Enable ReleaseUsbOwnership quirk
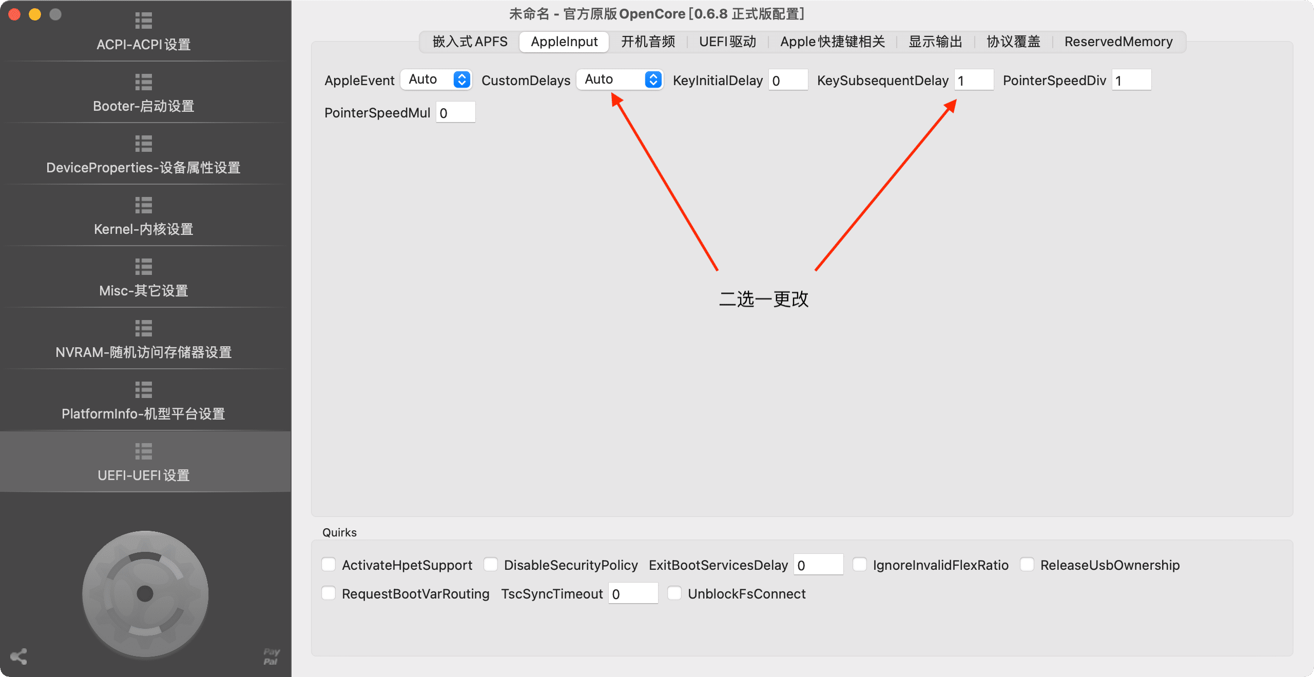The height and width of the screenshot is (677, 1314). coord(1027,565)
